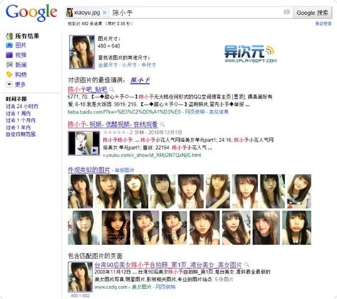Filter by 过去 1 周内
This screenshot has width=337, height=299.
(18, 114)
